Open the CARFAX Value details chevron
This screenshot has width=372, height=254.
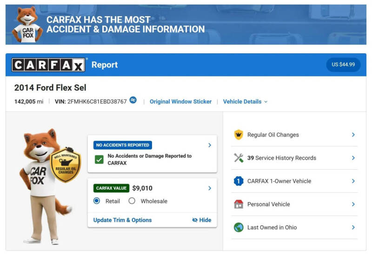click(210, 188)
